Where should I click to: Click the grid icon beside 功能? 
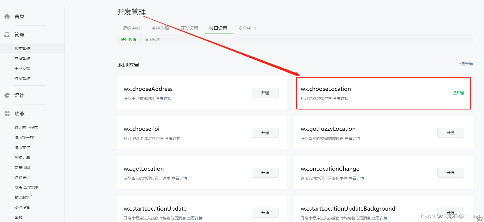pos(7,114)
